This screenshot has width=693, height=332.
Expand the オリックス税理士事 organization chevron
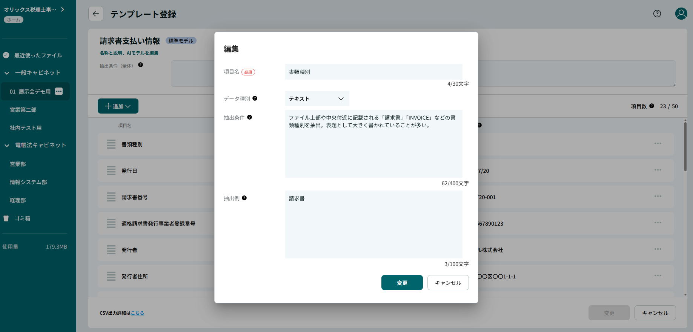(x=63, y=9)
